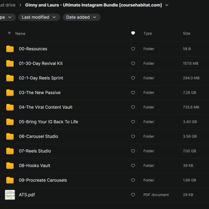This screenshot has height=209, width=209.
Task: Click the 7.28 GB size value
Action: pos(190,92)
